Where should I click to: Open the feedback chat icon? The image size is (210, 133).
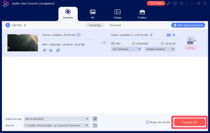tap(175, 3)
